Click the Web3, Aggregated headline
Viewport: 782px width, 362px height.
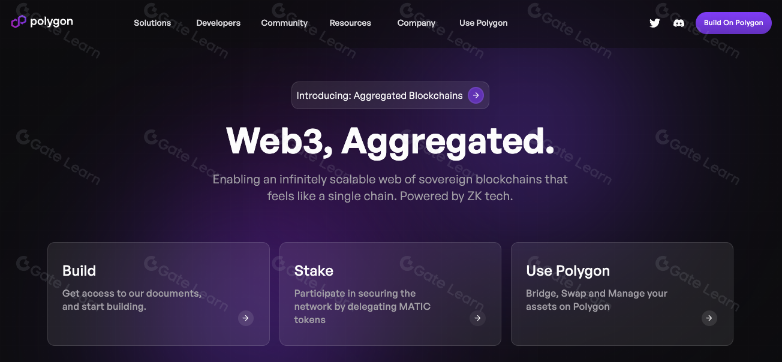coord(390,142)
